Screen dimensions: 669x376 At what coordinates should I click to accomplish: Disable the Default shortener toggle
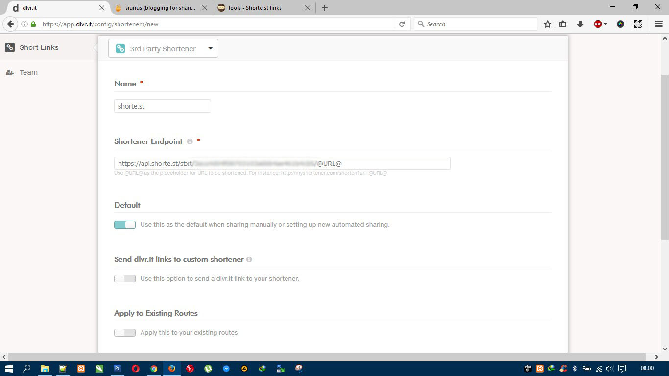tap(125, 225)
